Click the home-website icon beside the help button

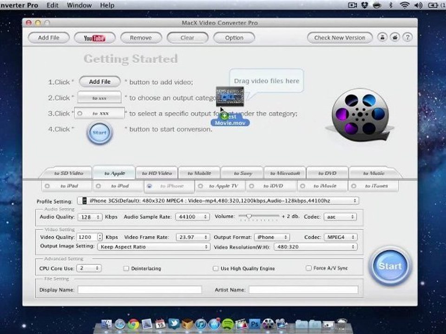[395, 37]
